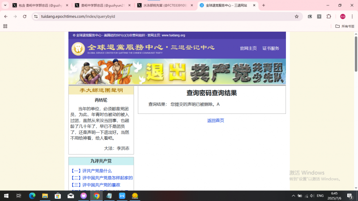This screenshot has height=201, width=358.
Task: Open the 所有书签 bookmarks folder
Action: point(345,26)
